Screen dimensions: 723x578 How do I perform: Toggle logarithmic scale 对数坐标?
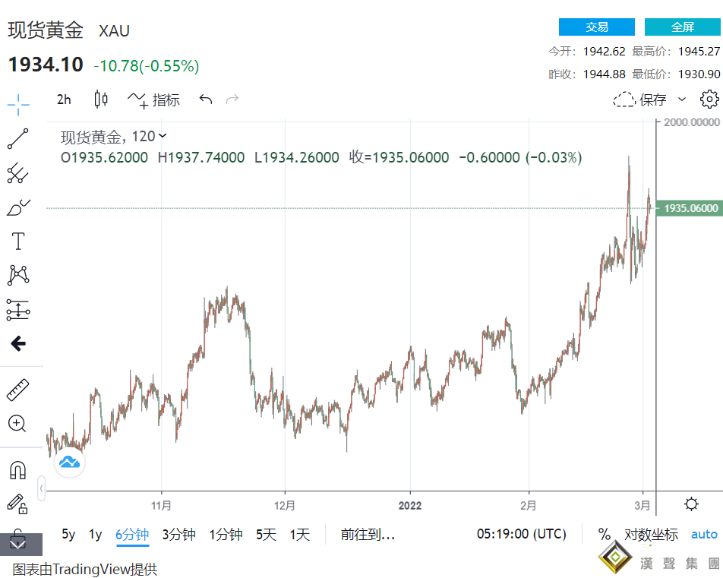click(x=651, y=534)
